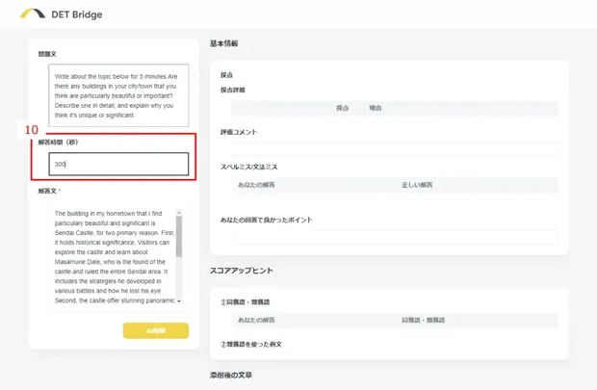
Task: Click the ②類義語を使った例文 label
Action: coord(251,345)
